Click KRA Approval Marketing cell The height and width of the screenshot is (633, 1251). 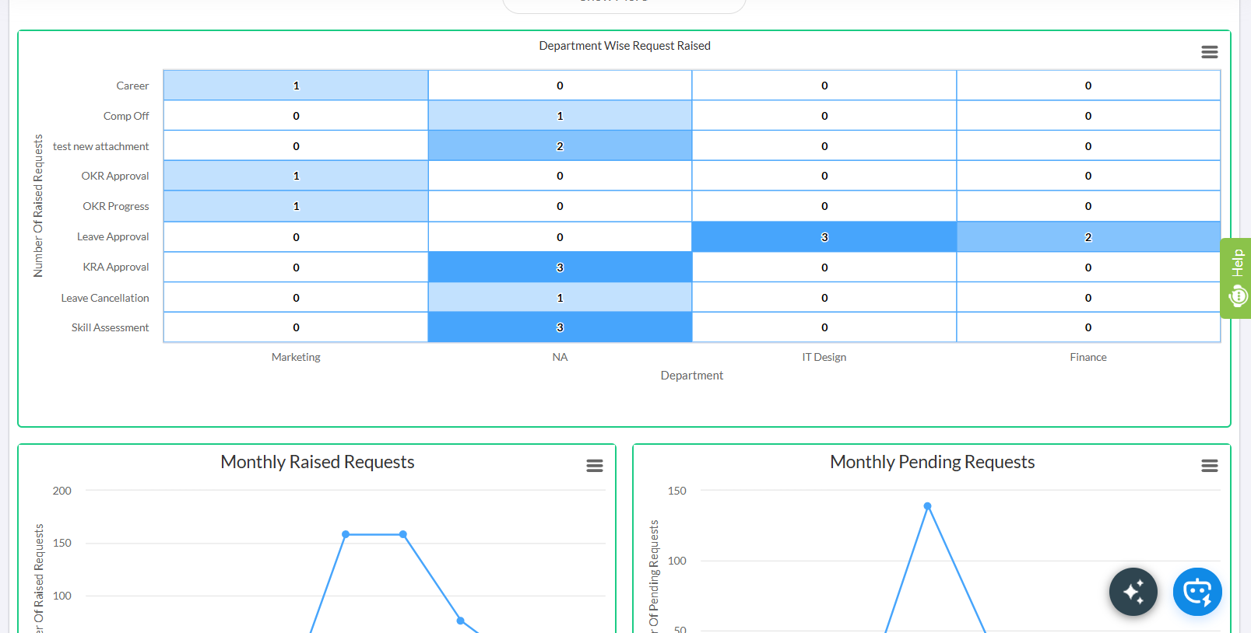[296, 268]
